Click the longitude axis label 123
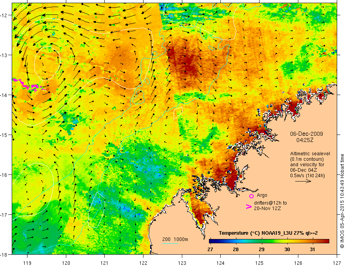345x266 pixels. pyautogui.click(x=182, y=263)
